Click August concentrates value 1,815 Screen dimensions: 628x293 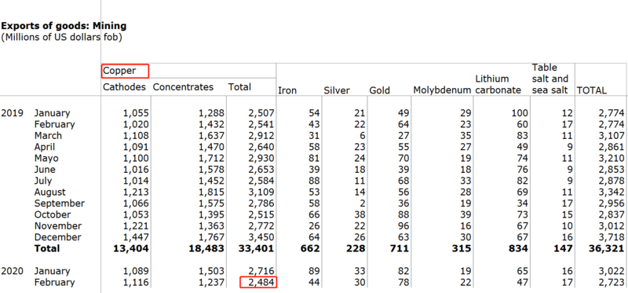211,192
